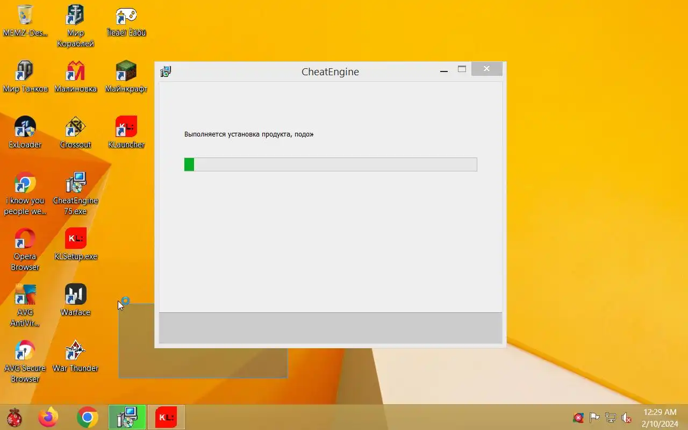
Task: Open the network tray icon
Action: point(611,418)
